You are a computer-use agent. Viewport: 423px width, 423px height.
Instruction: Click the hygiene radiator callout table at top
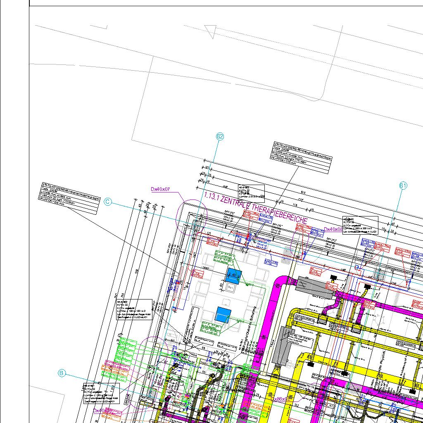point(302,158)
